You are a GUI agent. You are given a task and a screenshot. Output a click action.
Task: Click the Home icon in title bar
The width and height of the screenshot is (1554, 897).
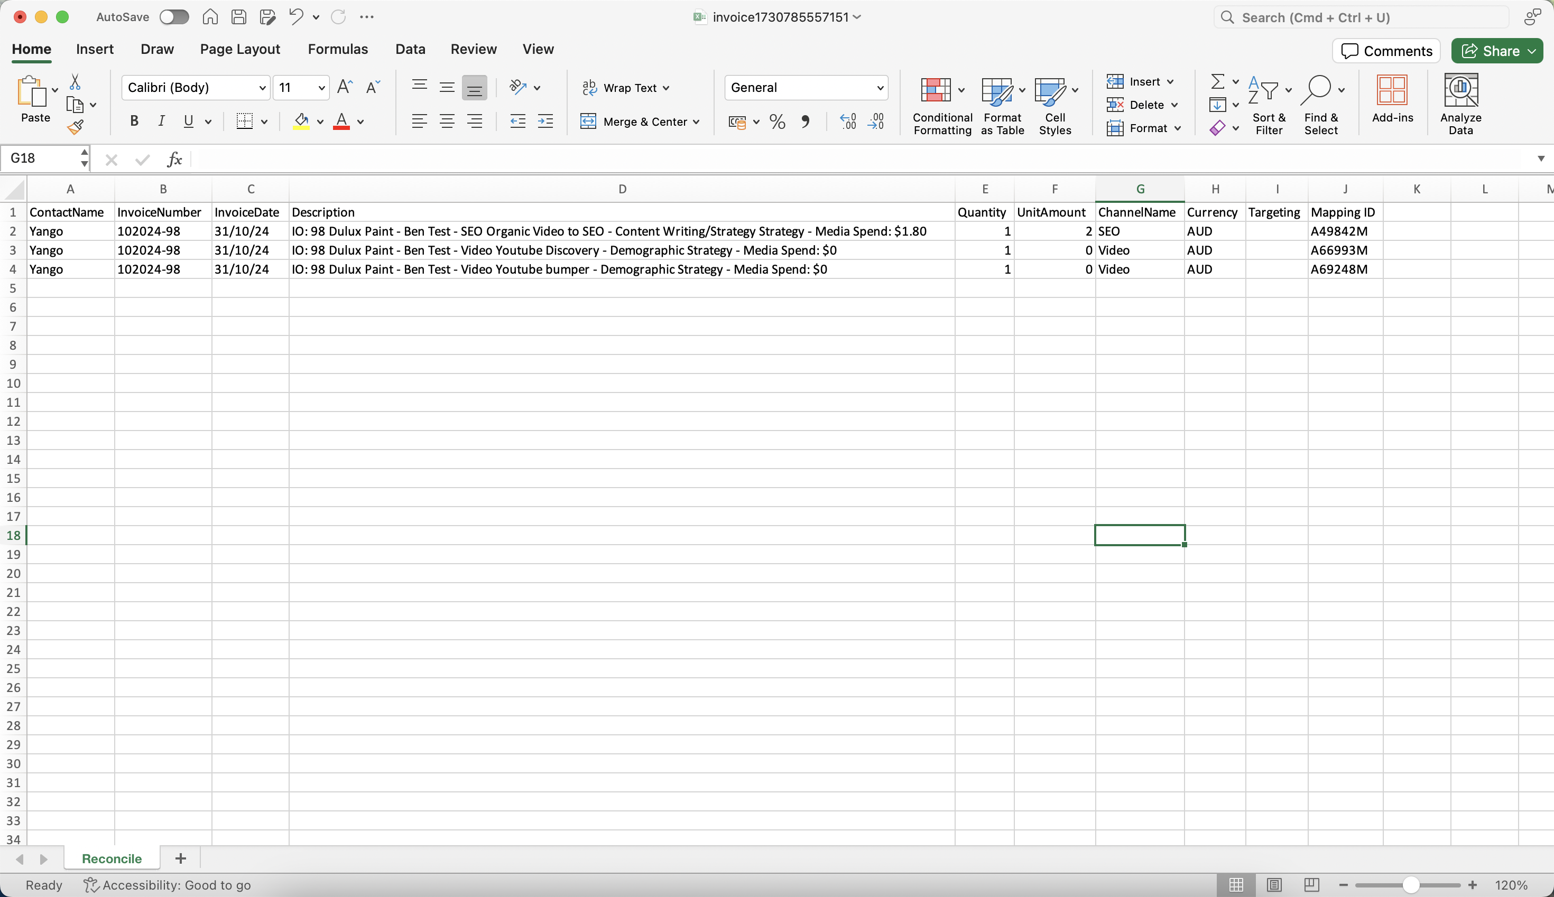click(x=210, y=16)
